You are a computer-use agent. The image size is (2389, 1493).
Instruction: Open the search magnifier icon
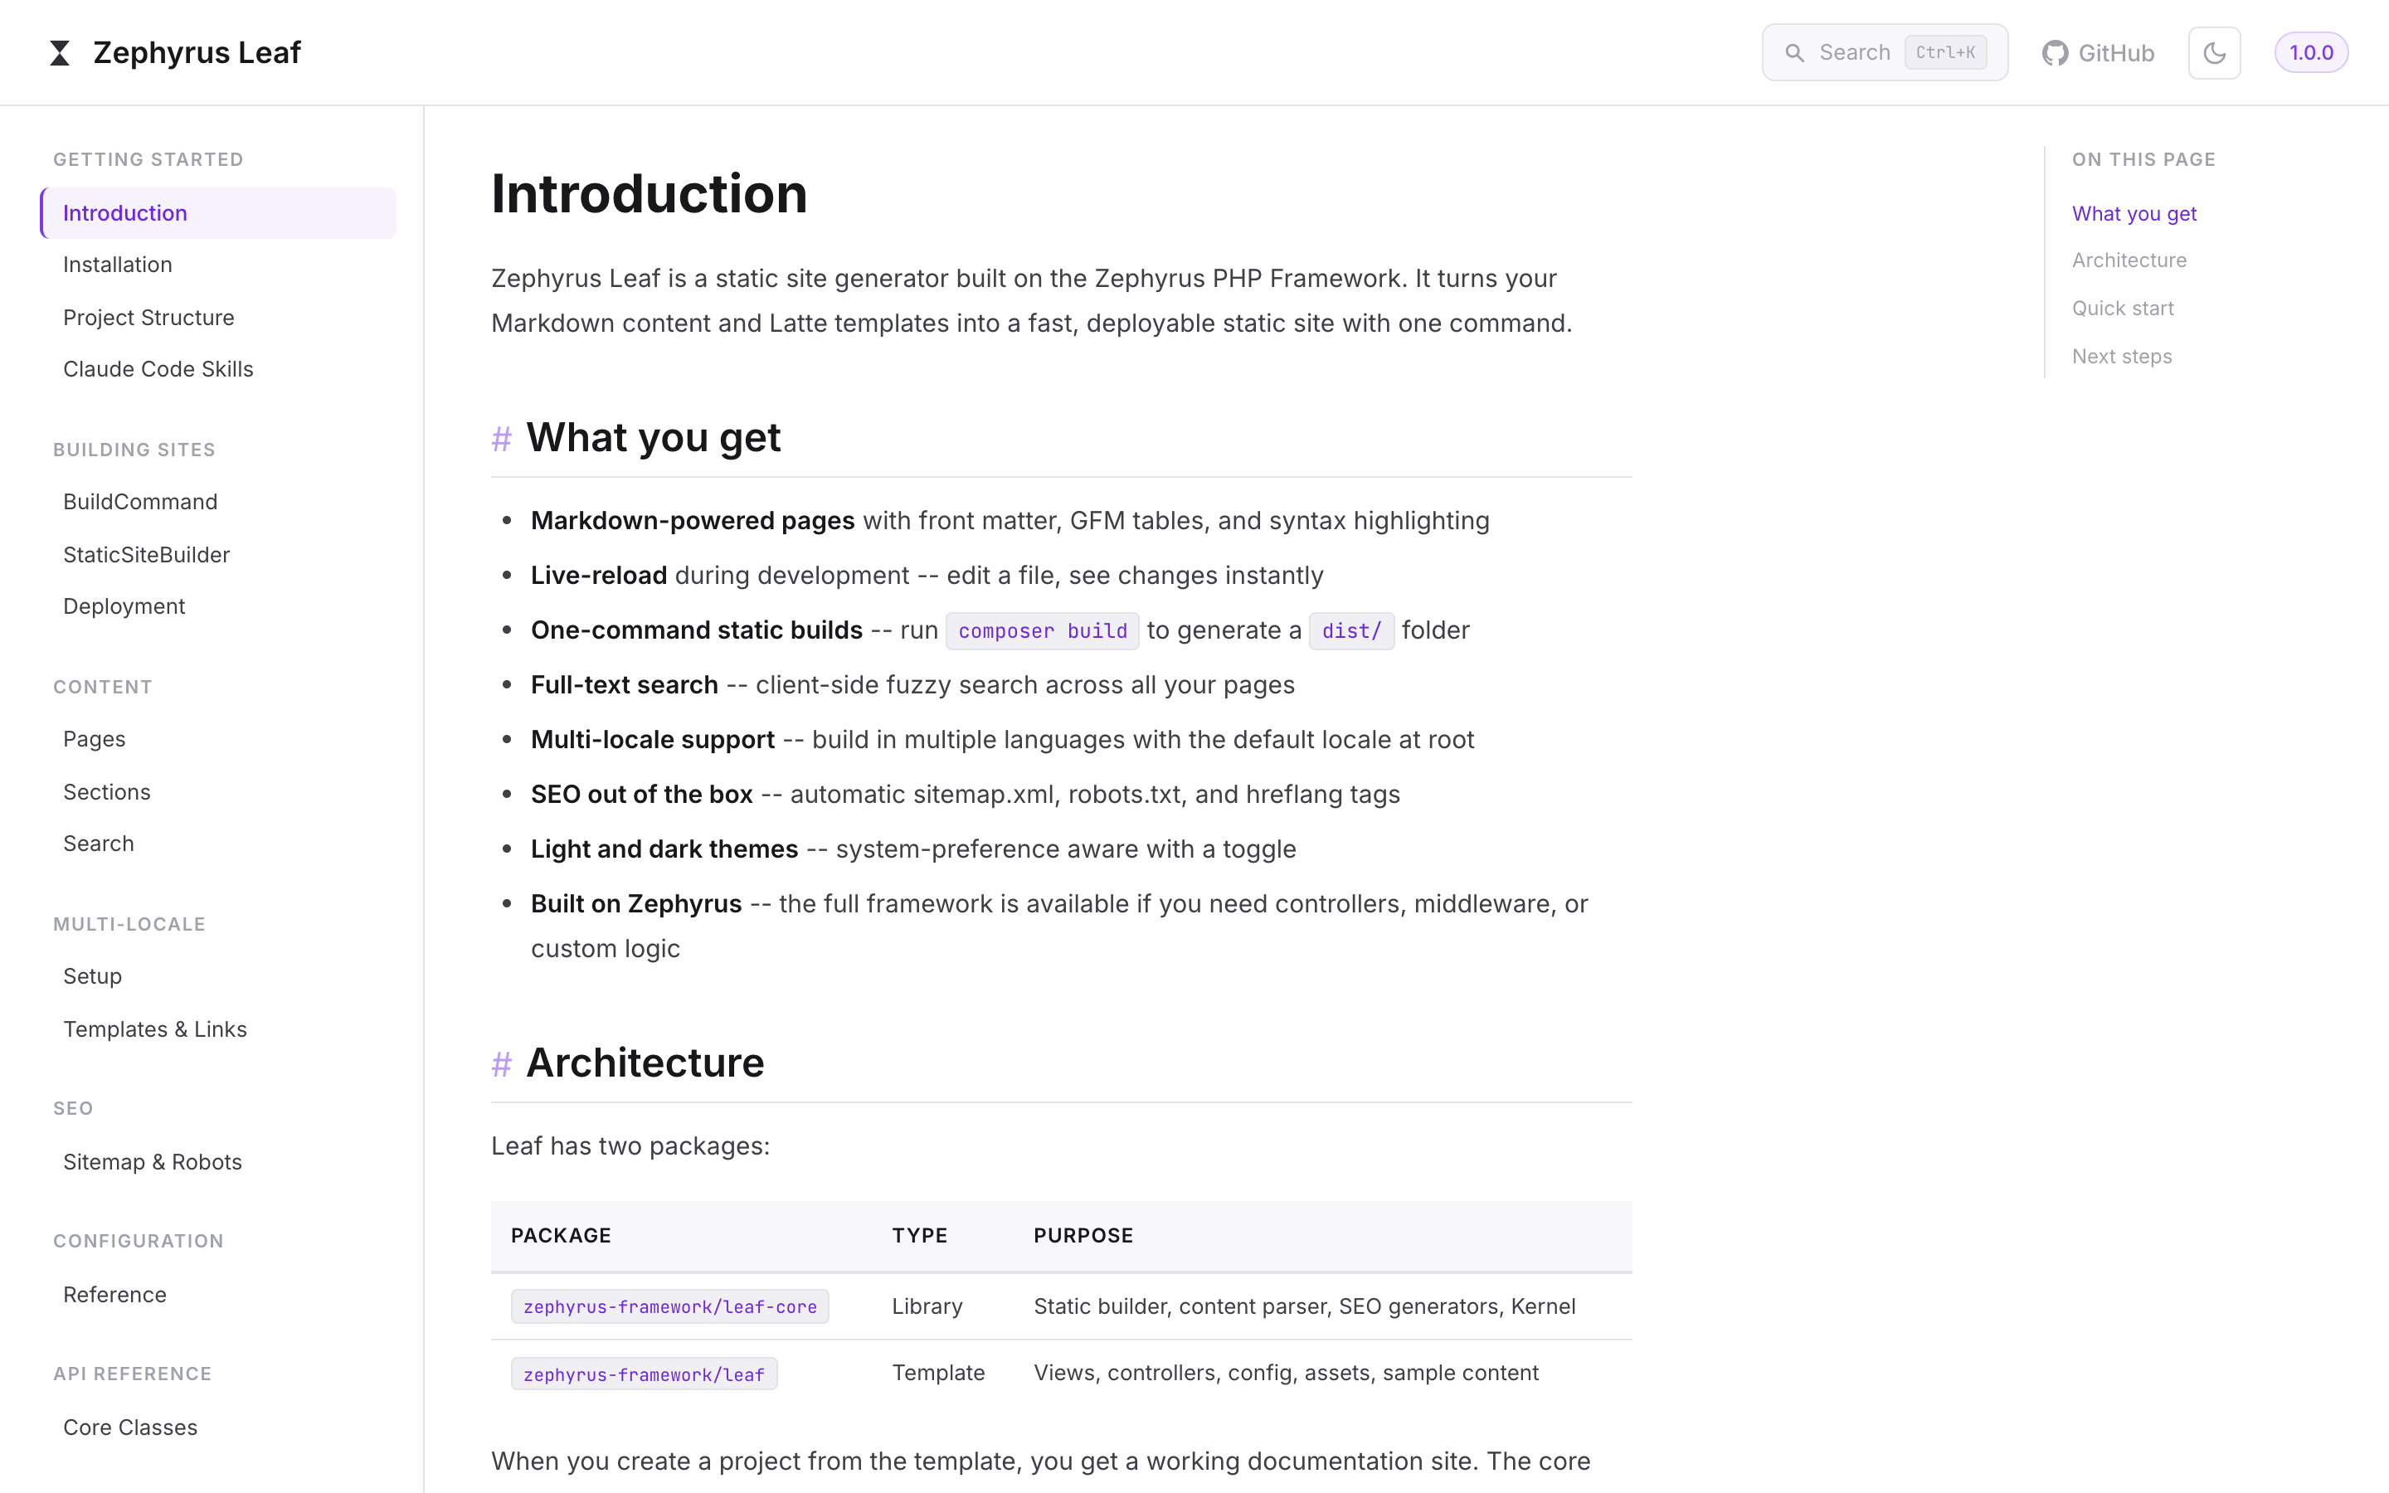(1798, 51)
